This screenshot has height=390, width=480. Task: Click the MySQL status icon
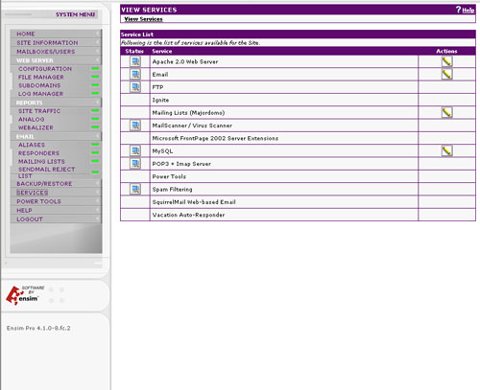[x=135, y=150]
